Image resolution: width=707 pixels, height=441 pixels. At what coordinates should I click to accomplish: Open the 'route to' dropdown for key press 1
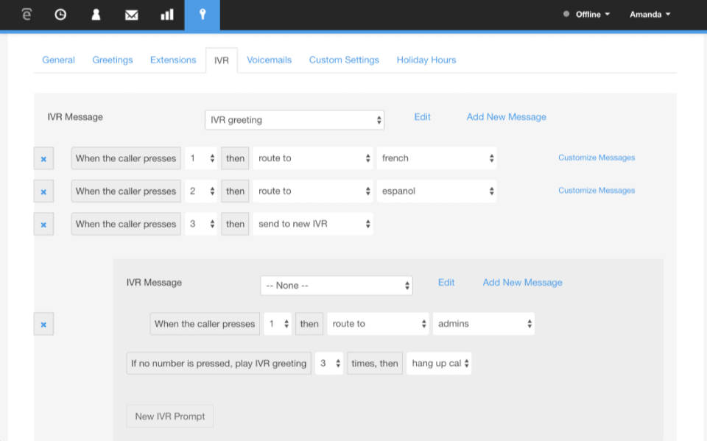(x=312, y=158)
